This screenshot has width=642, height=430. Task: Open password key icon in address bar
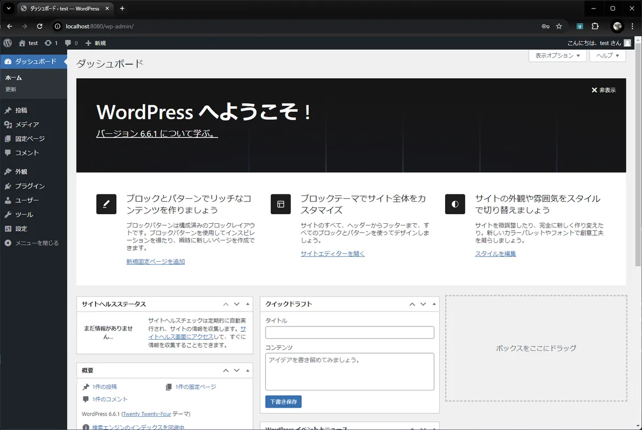coord(545,26)
